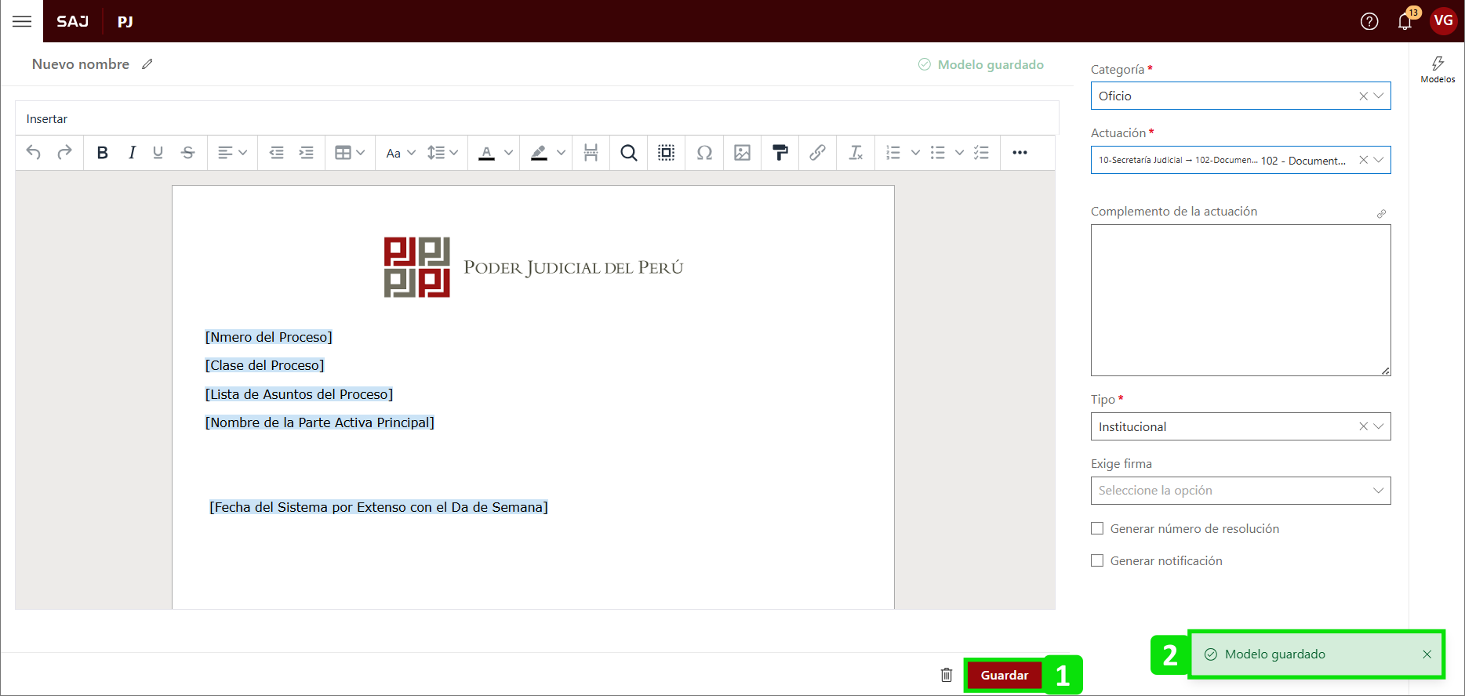Click the Bold formatting icon
Image resolution: width=1465 pixels, height=696 pixels.
[102, 153]
